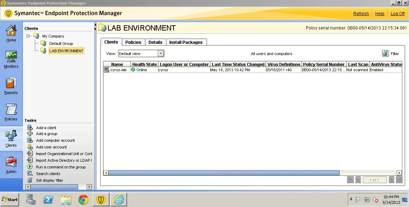Viewport: 409px width, 207px height.
Task: Click the Log Off link
Action: 397,14
